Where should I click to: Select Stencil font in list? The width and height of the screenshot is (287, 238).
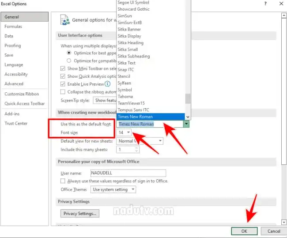151,76
